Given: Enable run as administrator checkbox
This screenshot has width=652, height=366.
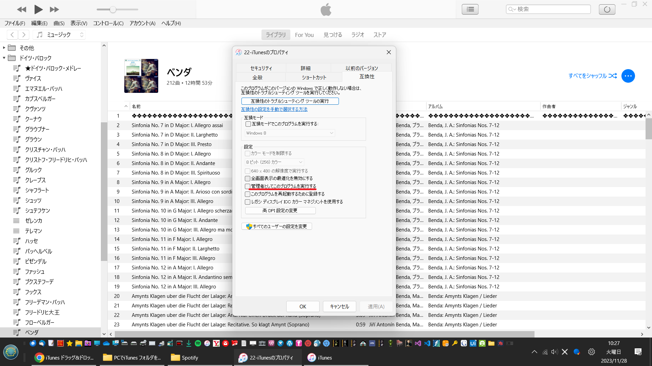Looking at the screenshot, I should coord(248,186).
